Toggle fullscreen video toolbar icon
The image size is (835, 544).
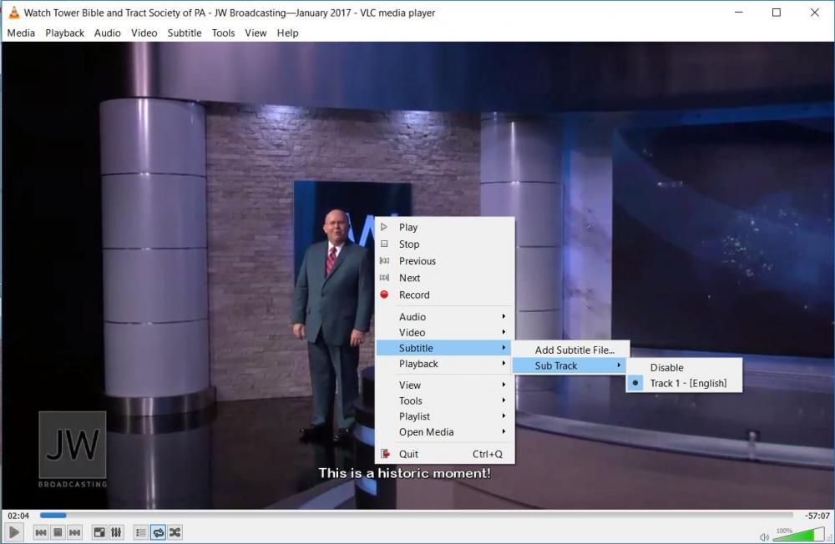point(99,532)
